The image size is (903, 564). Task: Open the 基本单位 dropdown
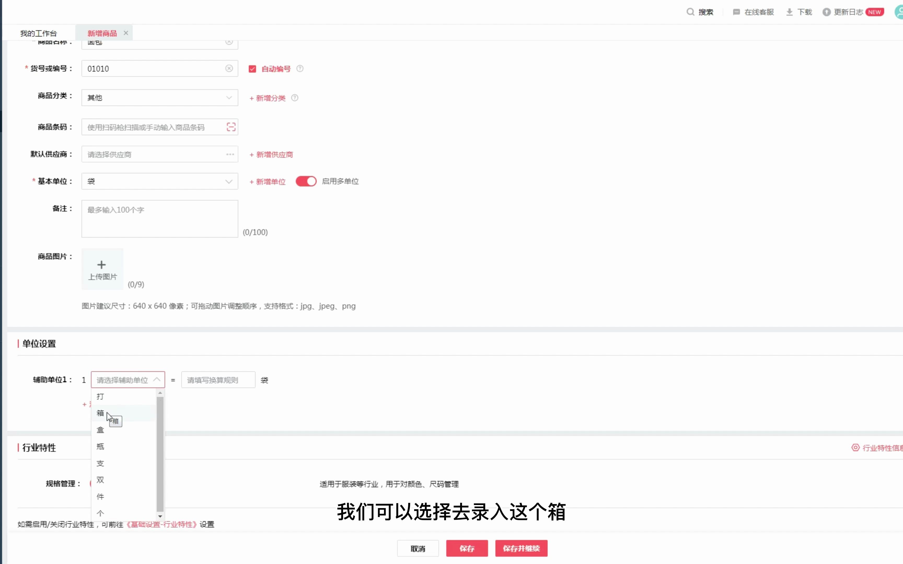click(x=160, y=181)
